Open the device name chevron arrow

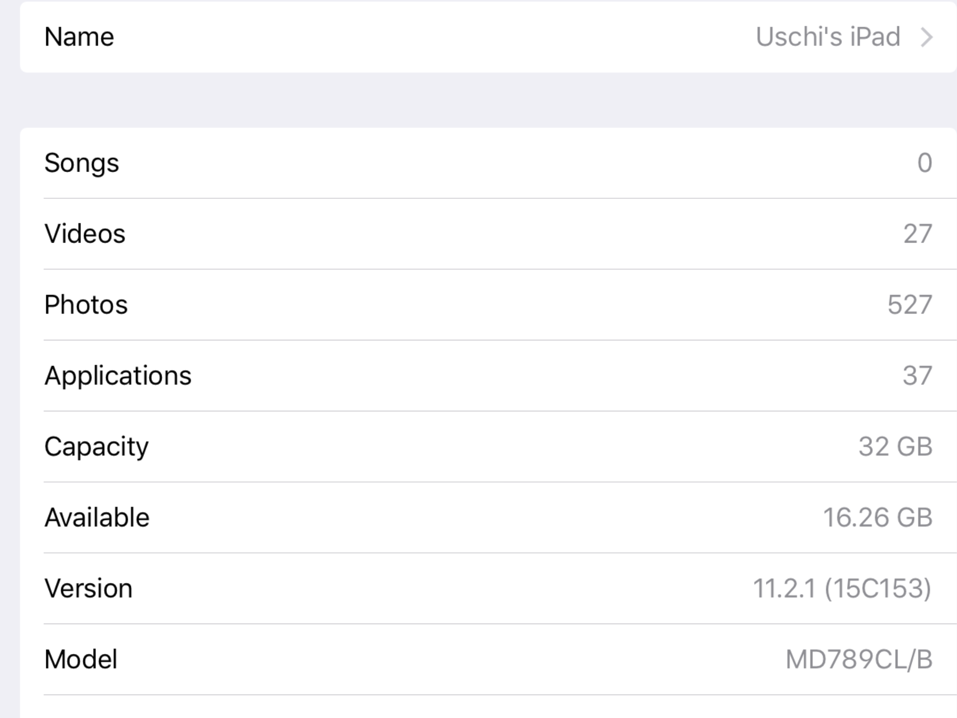(x=926, y=37)
